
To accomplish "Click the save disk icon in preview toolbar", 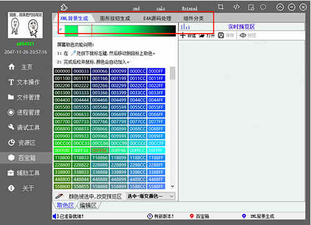I will 221,35.
